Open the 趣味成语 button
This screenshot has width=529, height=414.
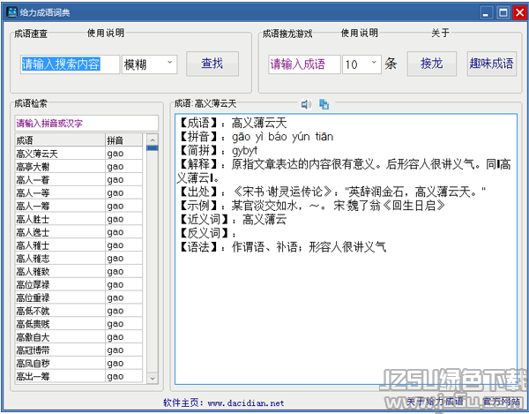pos(492,64)
